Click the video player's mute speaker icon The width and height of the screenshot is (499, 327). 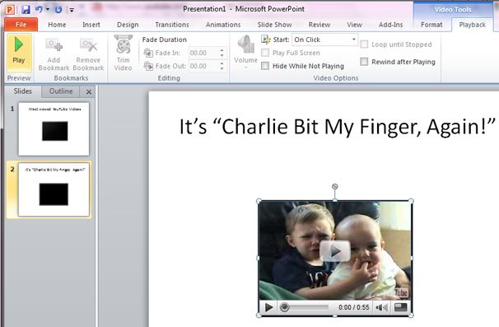(381, 307)
